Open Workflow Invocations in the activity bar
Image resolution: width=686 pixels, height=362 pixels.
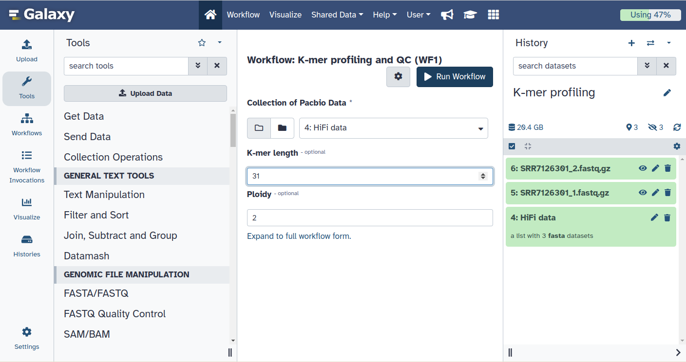pos(27,167)
